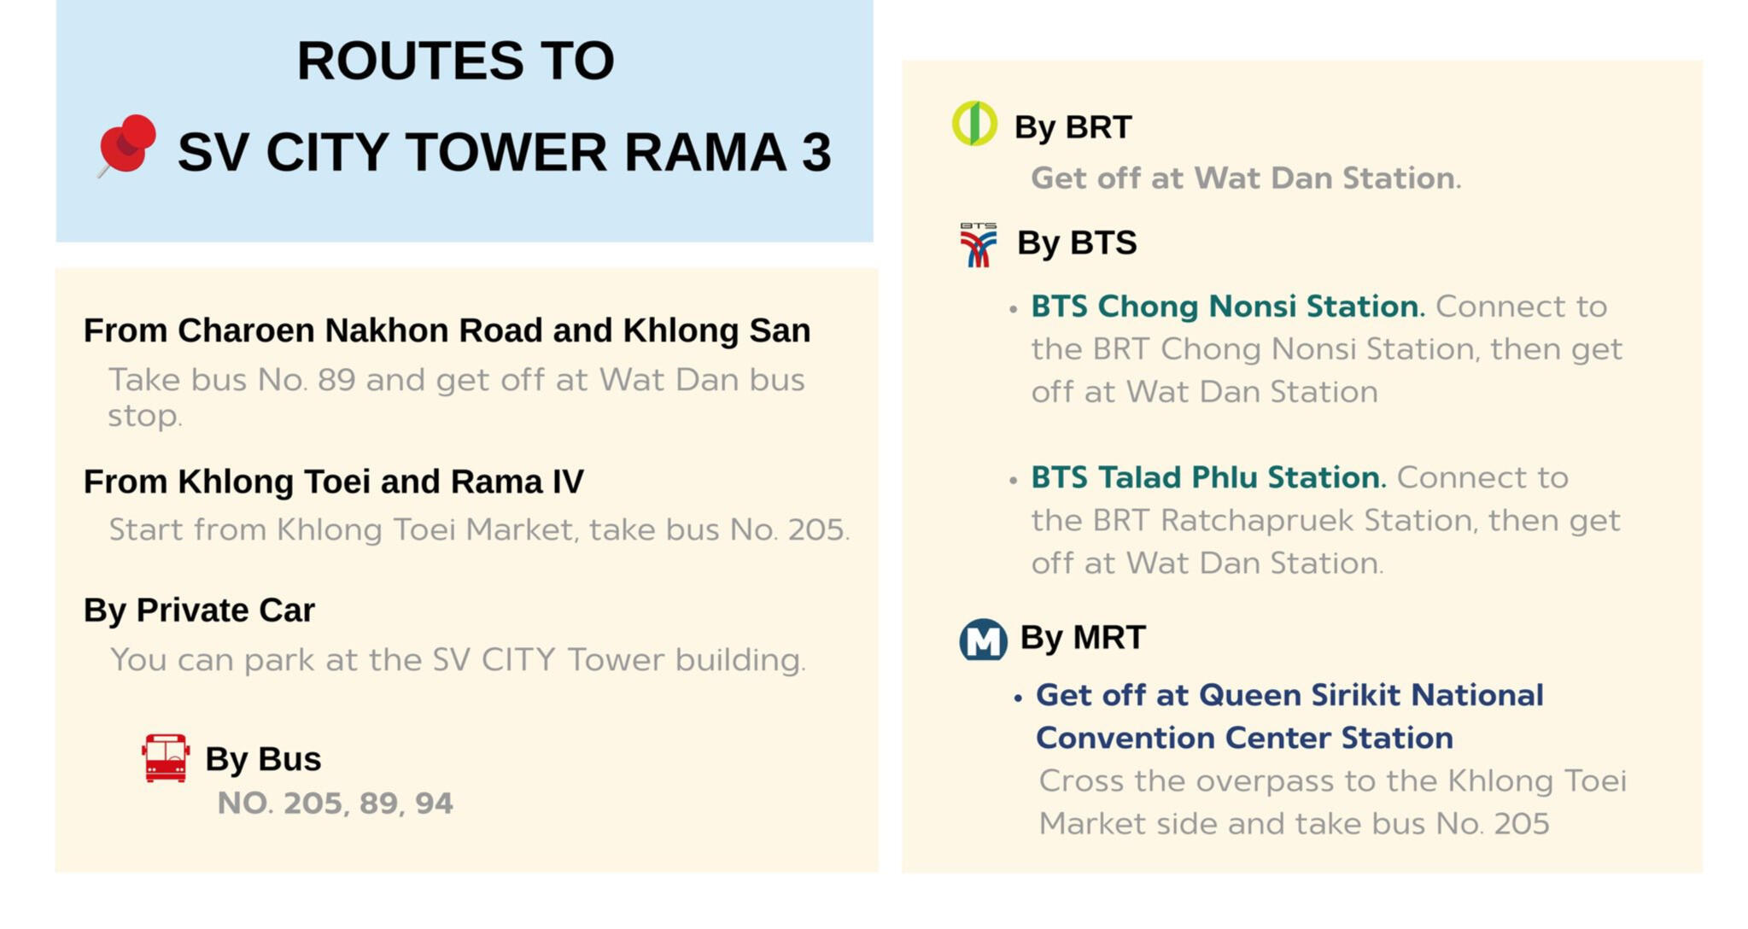Click the BTS skytrain logo icon
The height and width of the screenshot is (929, 1748).
click(x=978, y=244)
